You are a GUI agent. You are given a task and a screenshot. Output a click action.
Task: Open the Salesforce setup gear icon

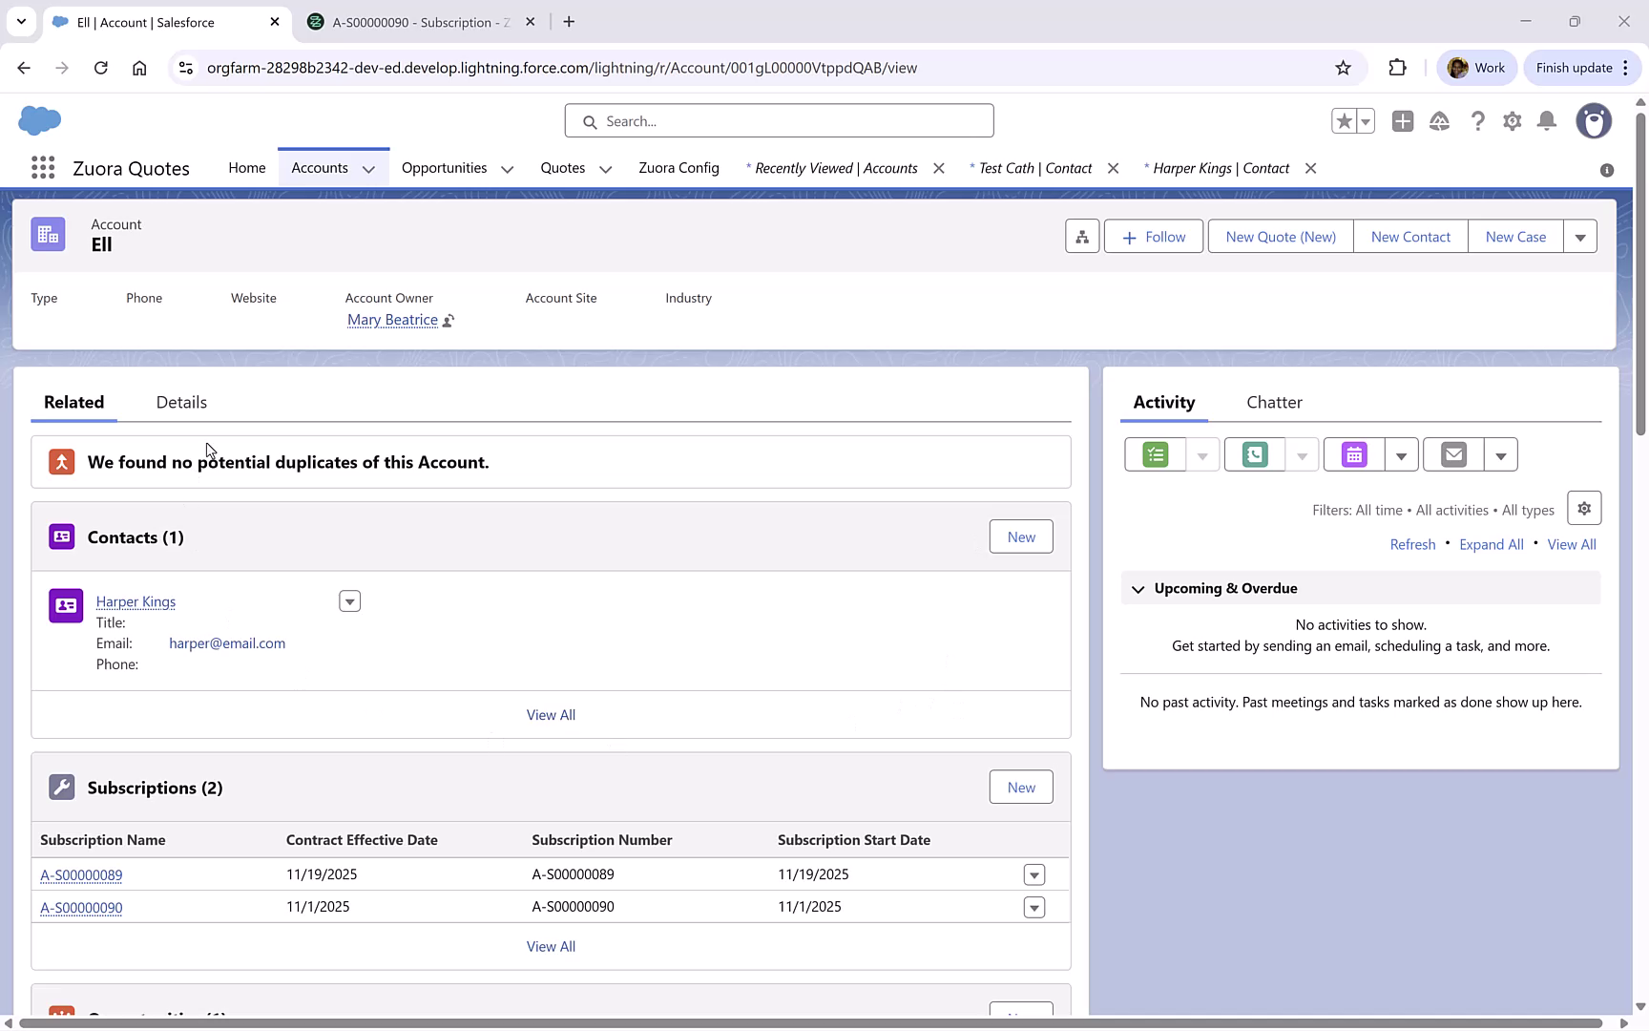[x=1513, y=121]
